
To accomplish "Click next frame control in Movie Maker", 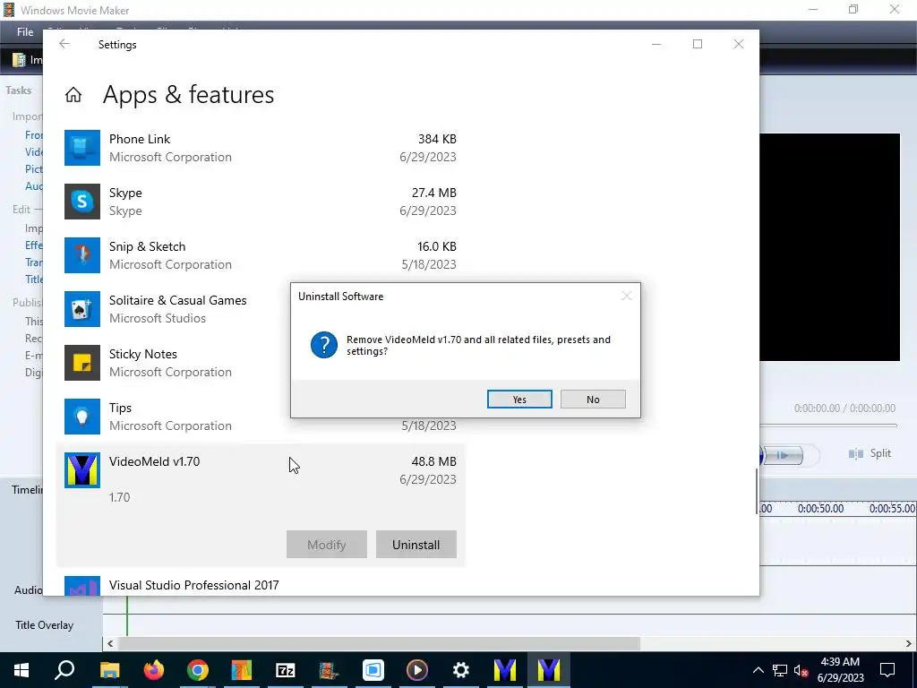I will (784, 455).
